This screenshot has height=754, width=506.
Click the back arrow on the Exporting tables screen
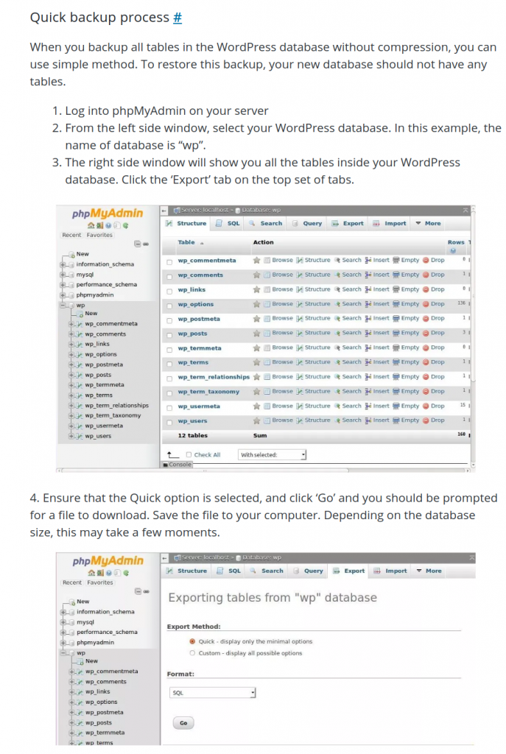pos(164,558)
